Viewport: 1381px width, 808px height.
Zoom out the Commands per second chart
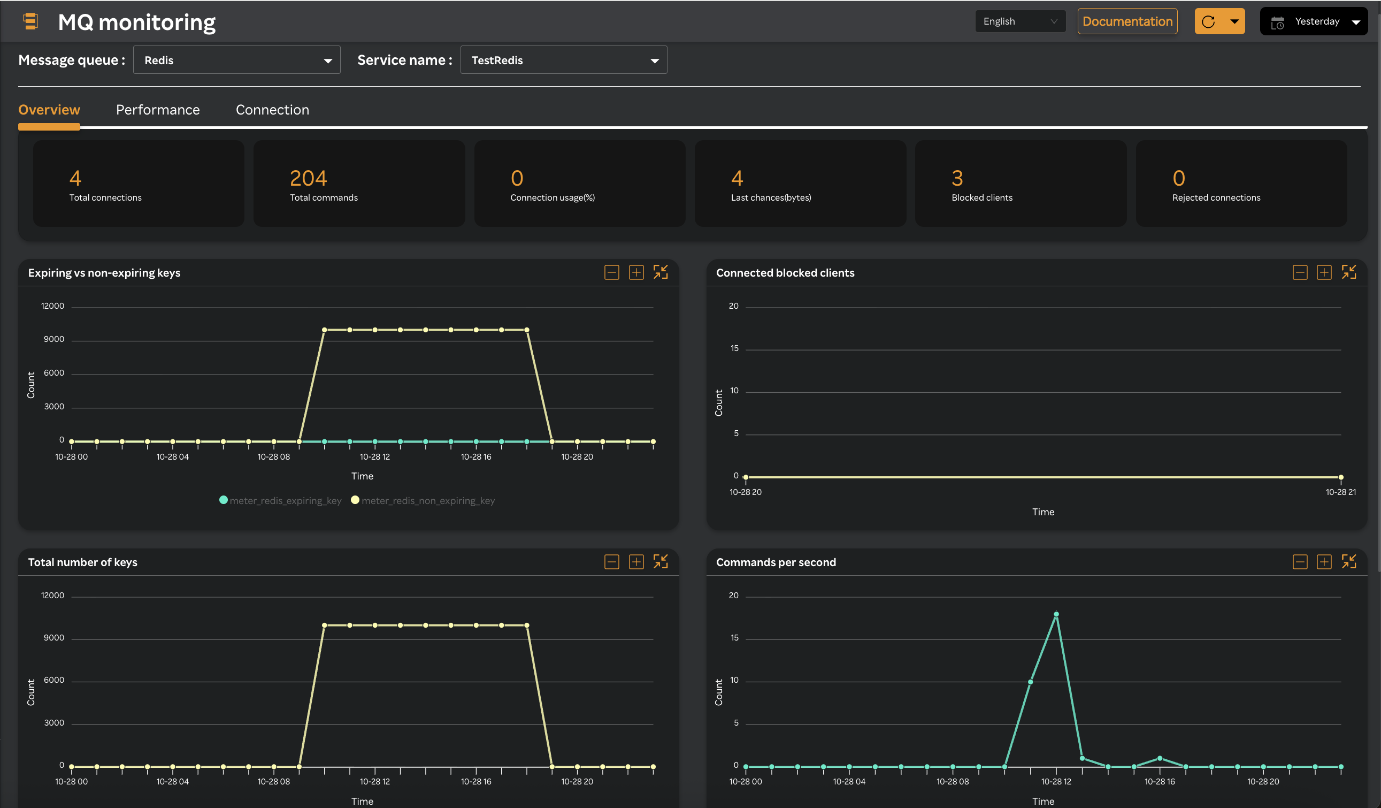point(1300,562)
